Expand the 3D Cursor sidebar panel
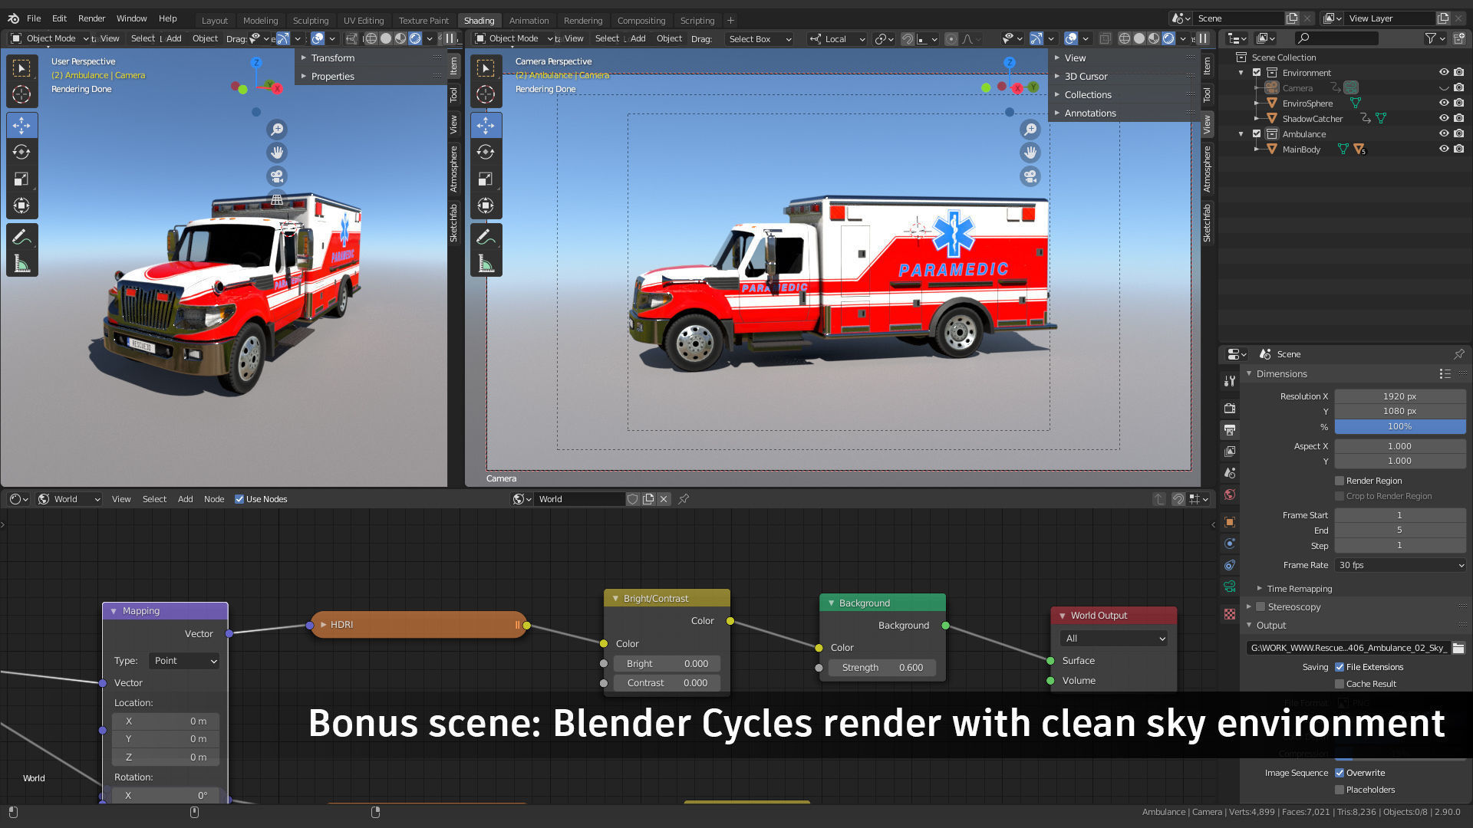The image size is (1473, 828). coord(1086,77)
